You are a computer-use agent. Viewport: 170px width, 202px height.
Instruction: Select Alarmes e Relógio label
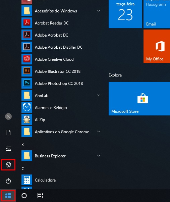51,108
